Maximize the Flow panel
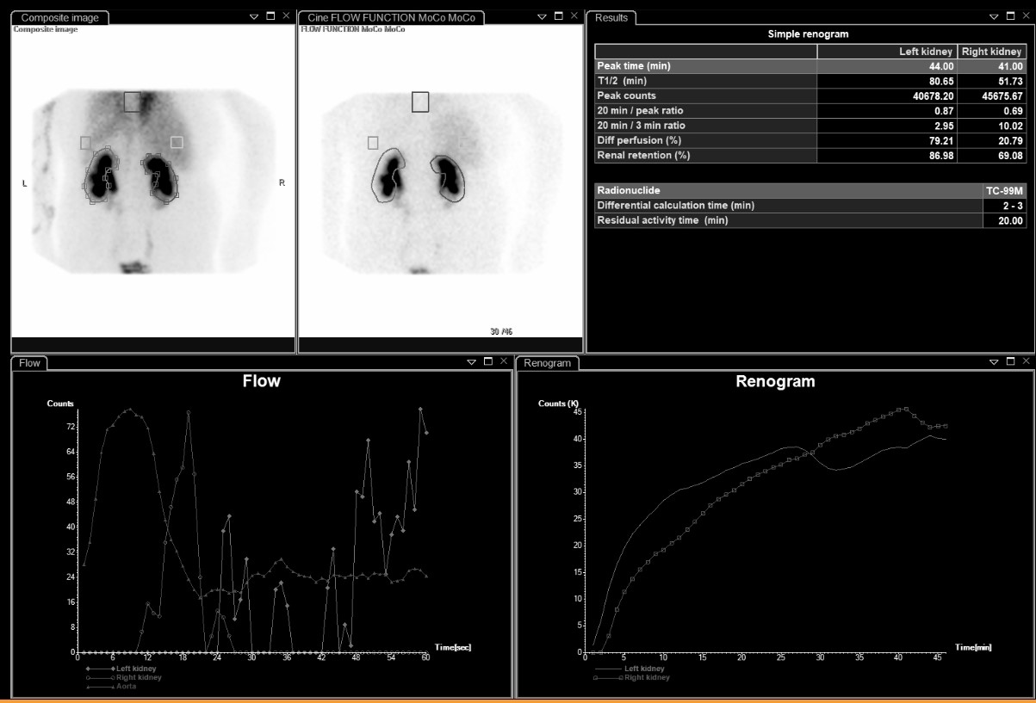The image size is (1036, 703). click(488, 362)
